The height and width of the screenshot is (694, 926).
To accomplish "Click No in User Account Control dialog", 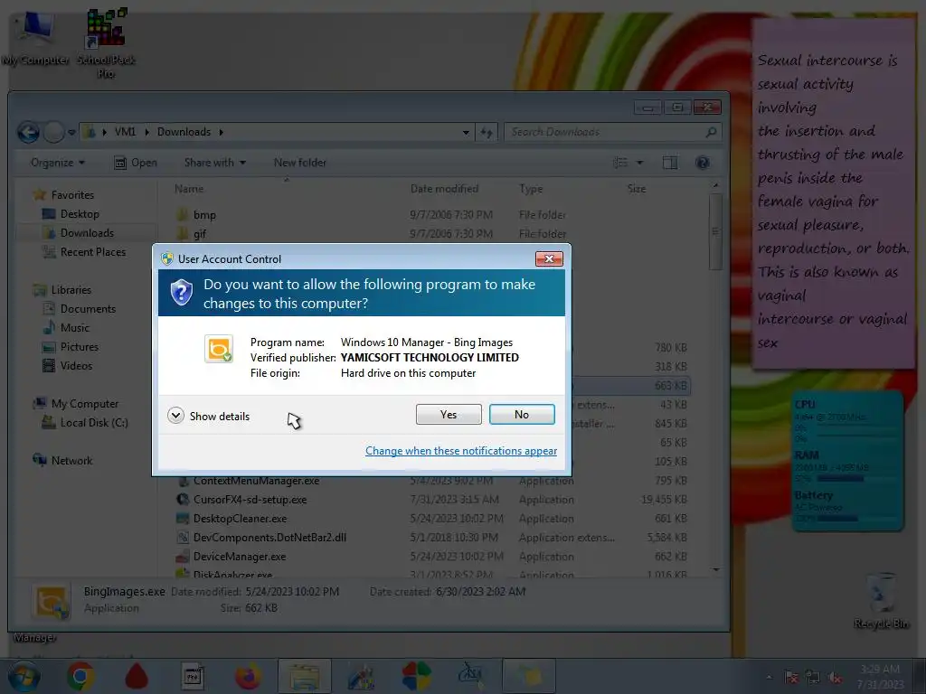I will click(x=522, y=414).
